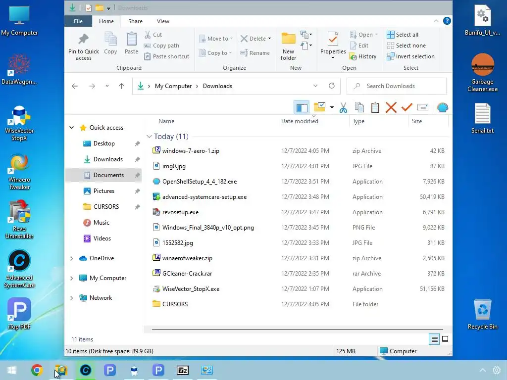Open Chrome from the taskbar
The width and height of the screenshot is (507, 380).
[x=37, y=370]
